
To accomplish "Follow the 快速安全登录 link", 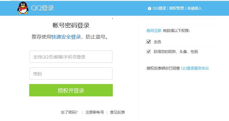I will coord(66,37).
